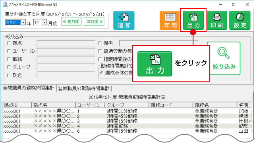Viewport: 255px width, 143px height.
Task: Click the blue 追加 add icon button
Action: pos(124,21)
